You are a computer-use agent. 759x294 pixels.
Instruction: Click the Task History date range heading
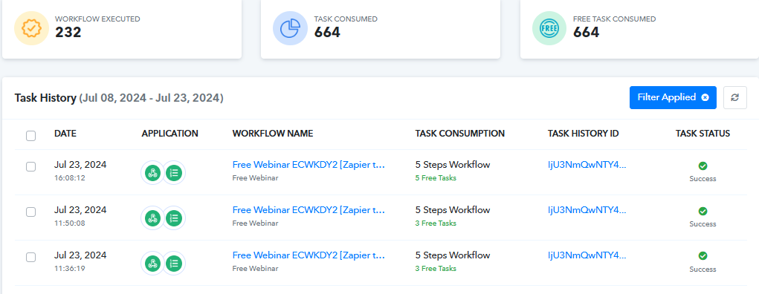(x=119, y=98)
